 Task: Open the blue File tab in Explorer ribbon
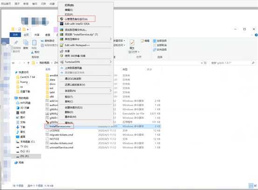coord(15,34)
